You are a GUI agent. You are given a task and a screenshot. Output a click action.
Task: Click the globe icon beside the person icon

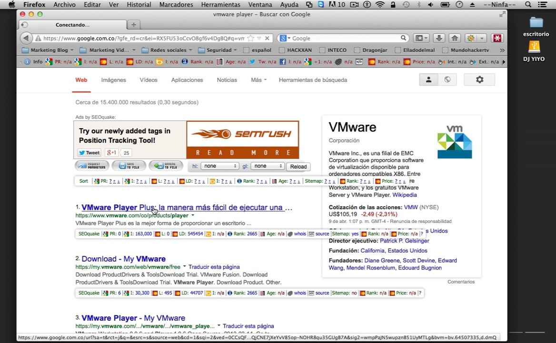(447, 80)
